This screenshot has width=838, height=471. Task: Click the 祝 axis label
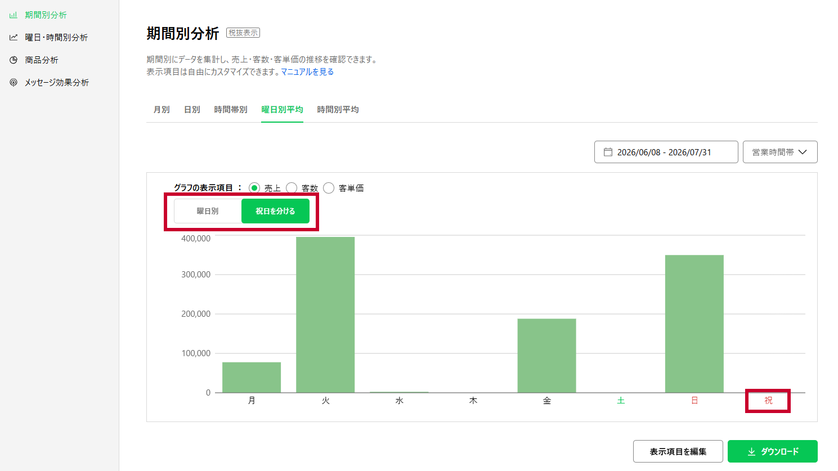[x=768, y=401]
